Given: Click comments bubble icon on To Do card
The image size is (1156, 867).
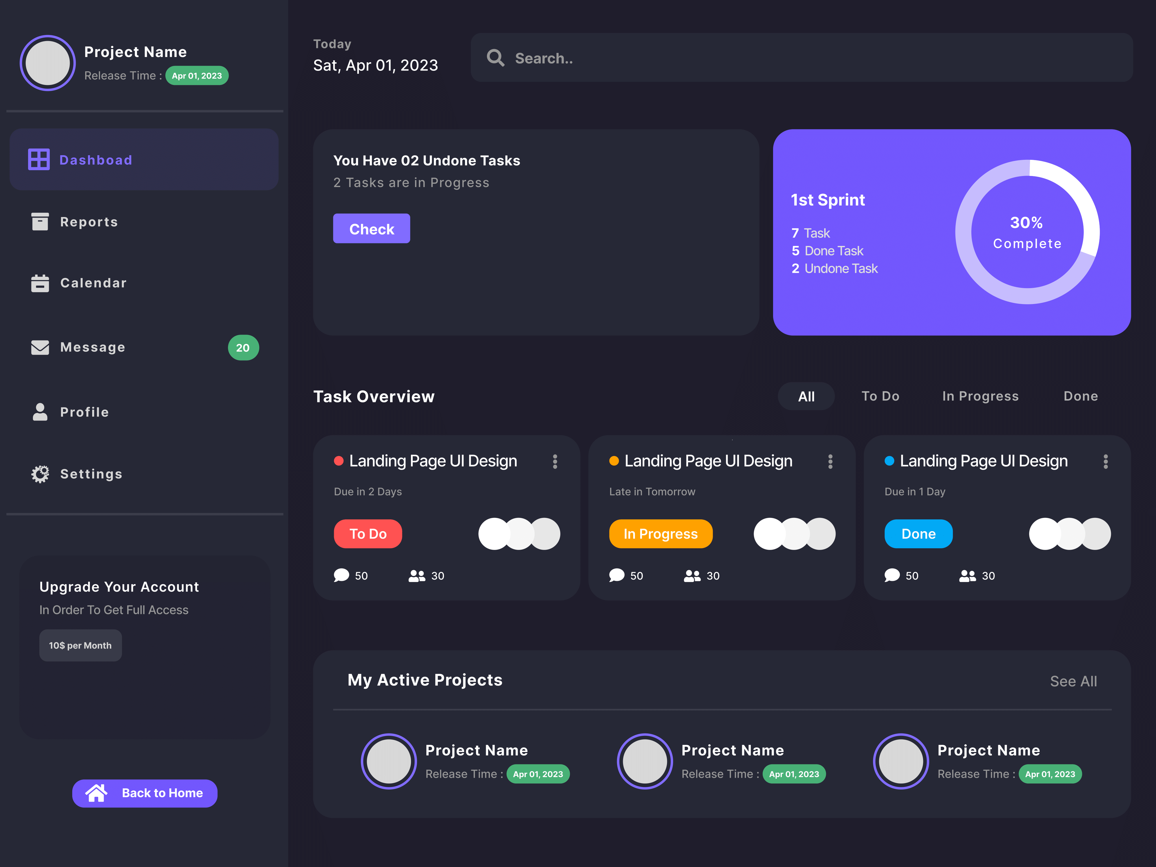Looking at the screenshot, I should tap(341, 575).
